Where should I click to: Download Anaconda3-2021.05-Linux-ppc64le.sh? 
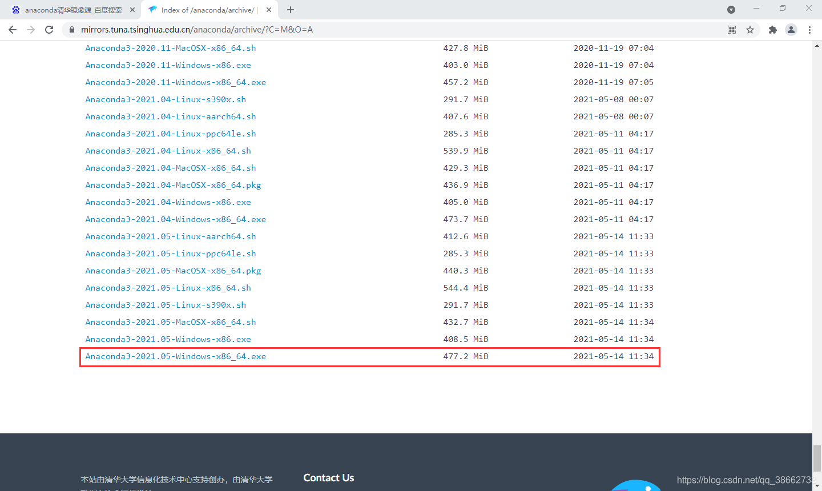point(171,253)
